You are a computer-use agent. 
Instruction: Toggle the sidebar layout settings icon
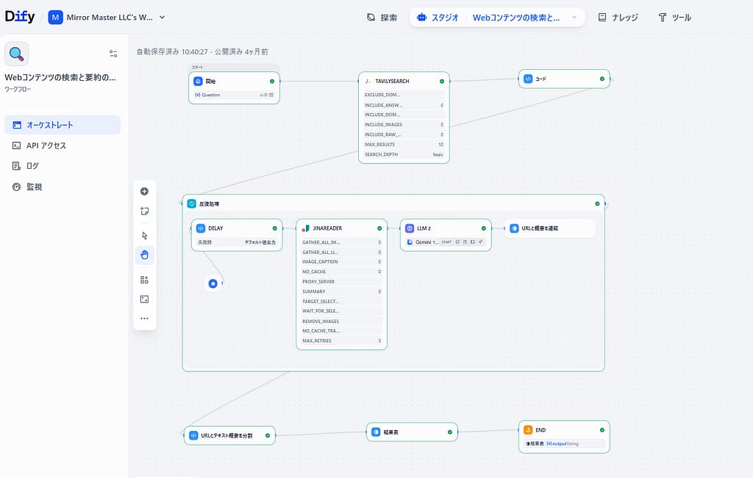pyautogui.click(x=113, y=54)
